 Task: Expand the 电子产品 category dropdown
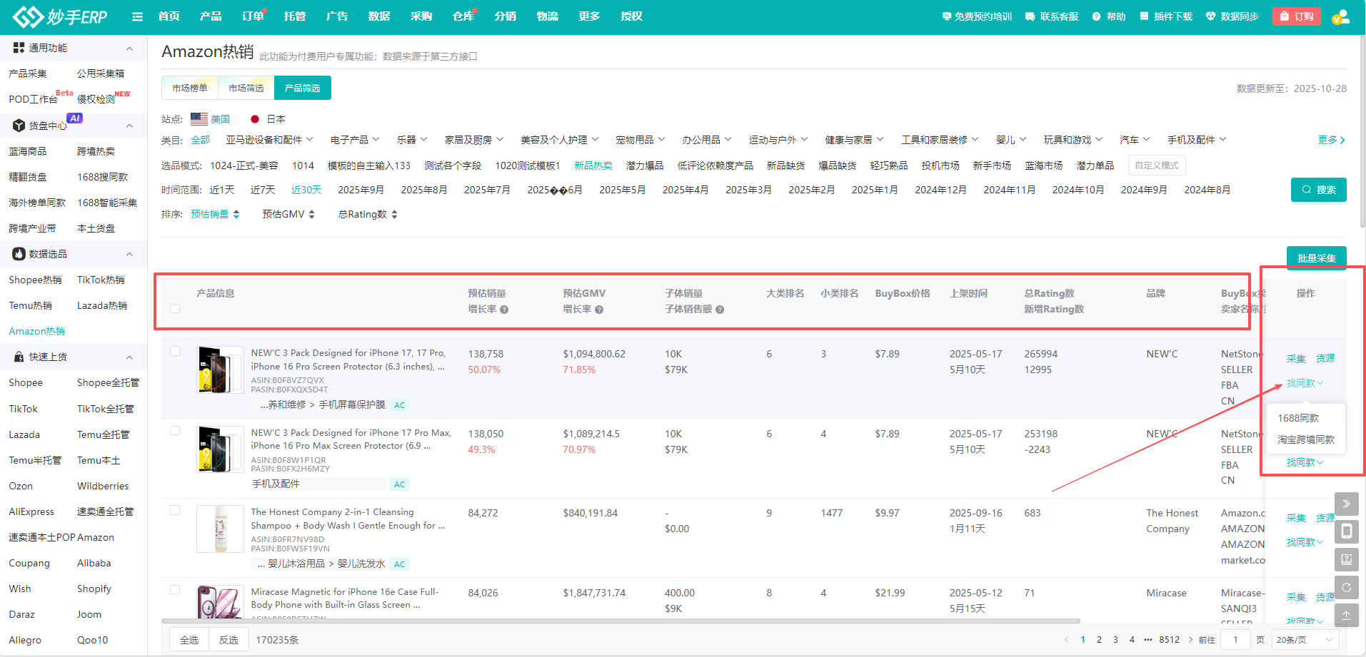coord(355,140)
